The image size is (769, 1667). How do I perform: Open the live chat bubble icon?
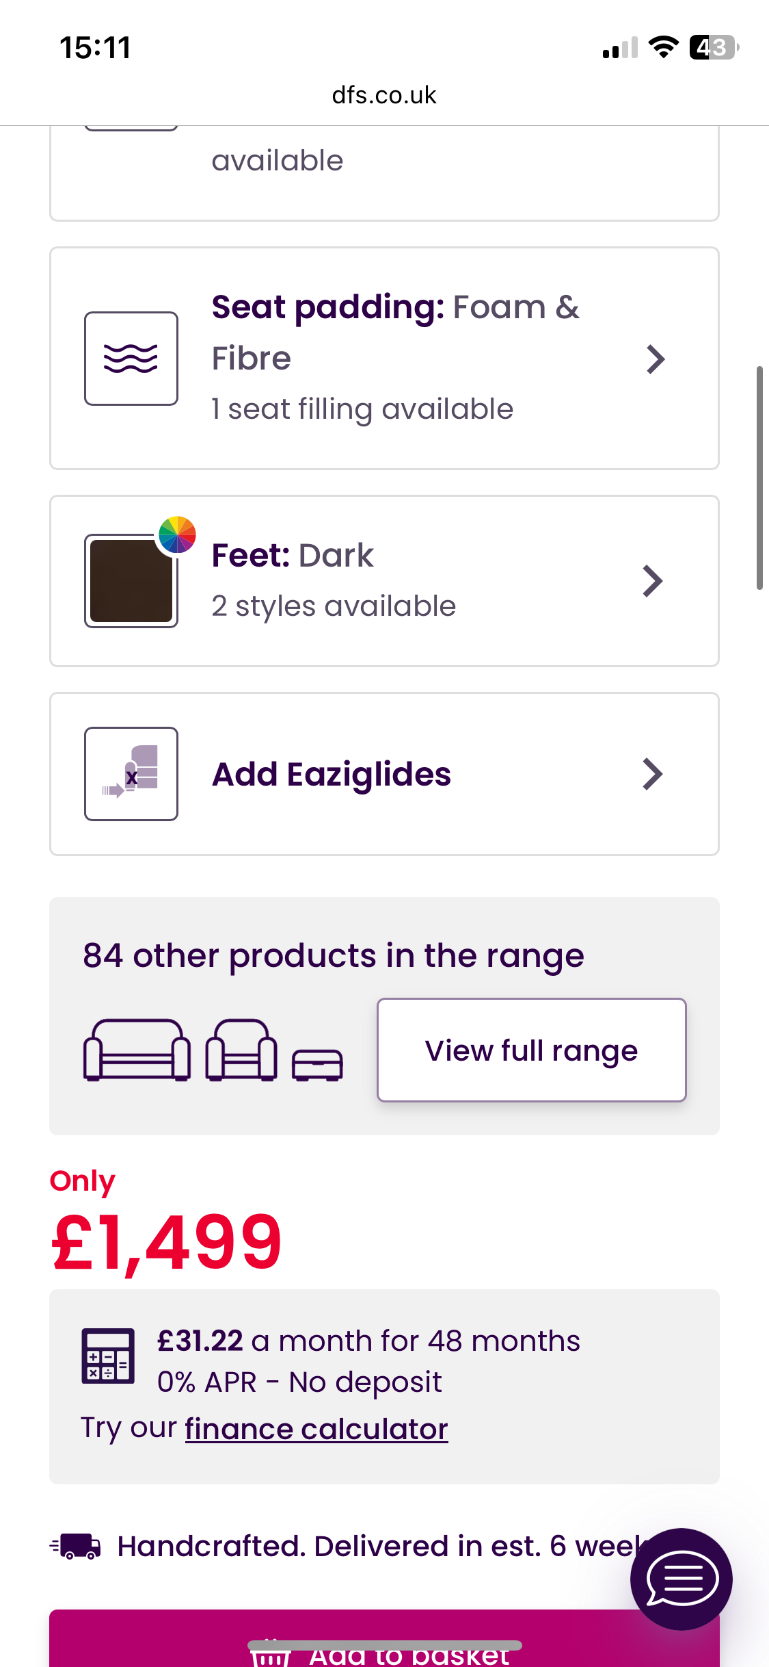coord(681,1579)
